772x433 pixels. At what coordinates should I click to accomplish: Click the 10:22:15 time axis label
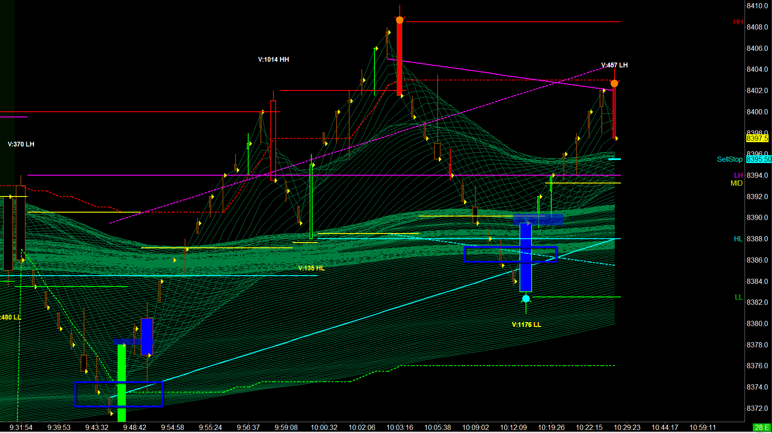(x=589, y=428)
